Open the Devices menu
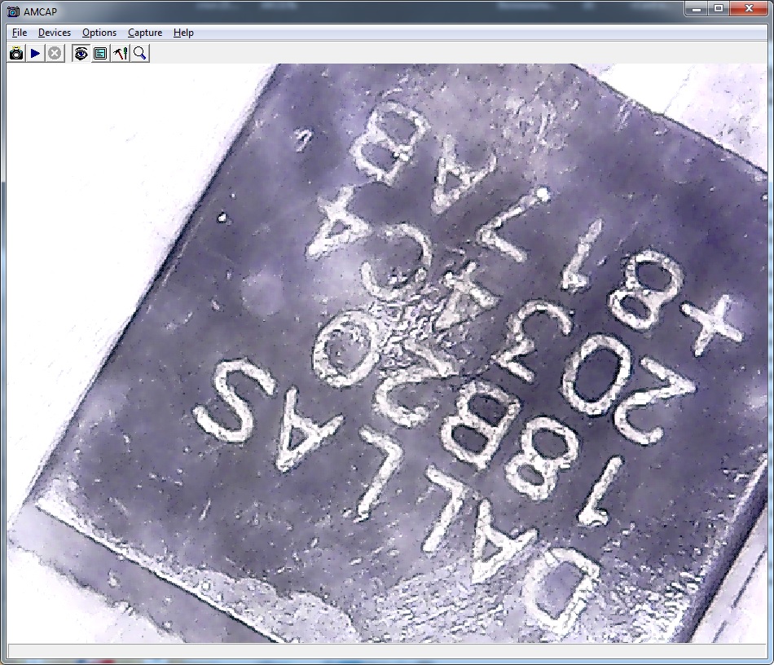The image size is (774, 665). (55, 33)
